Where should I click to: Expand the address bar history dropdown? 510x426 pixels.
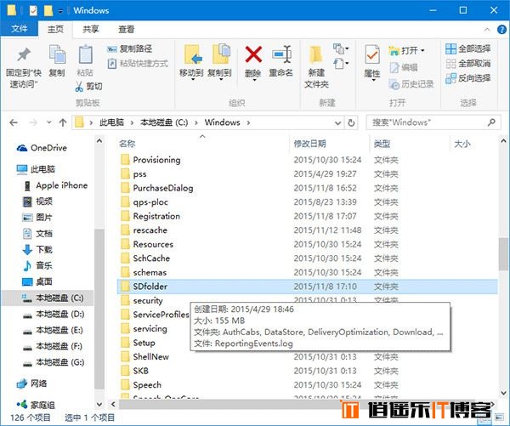338,123
